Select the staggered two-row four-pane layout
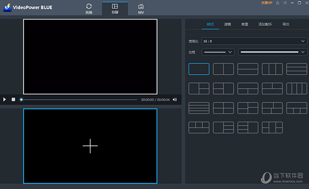This screenshot has height=189, width=309. point(272,108)
